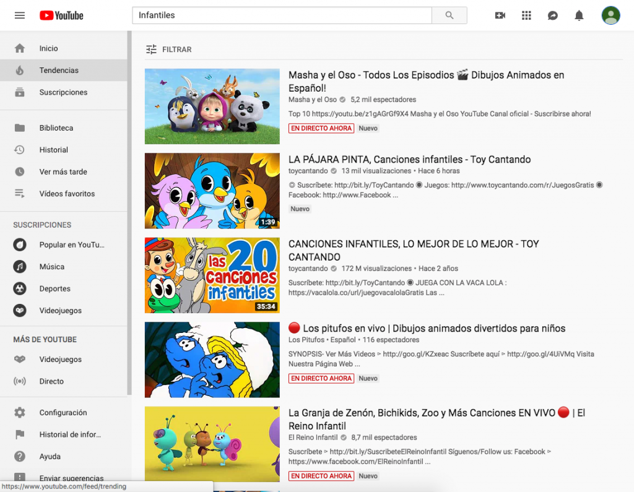Image resolution: width=634 pixels, height=492 pixels.
Task: Select Suscripciones in the sidebar
Action: click(63, 92)
